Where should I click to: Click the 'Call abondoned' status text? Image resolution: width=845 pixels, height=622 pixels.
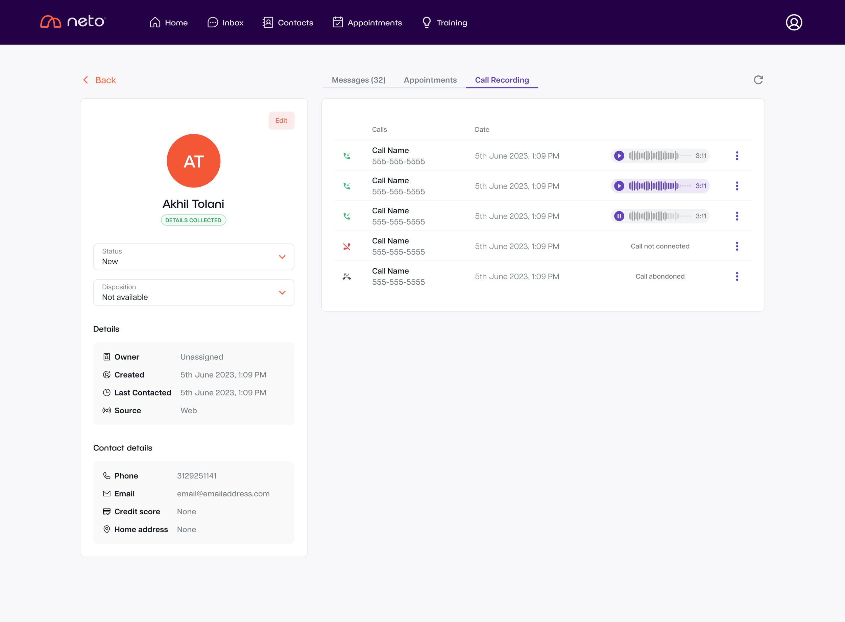click(660, 276)
